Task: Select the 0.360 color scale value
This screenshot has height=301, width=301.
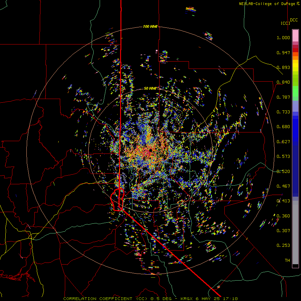Action: (x=283, y=216)
